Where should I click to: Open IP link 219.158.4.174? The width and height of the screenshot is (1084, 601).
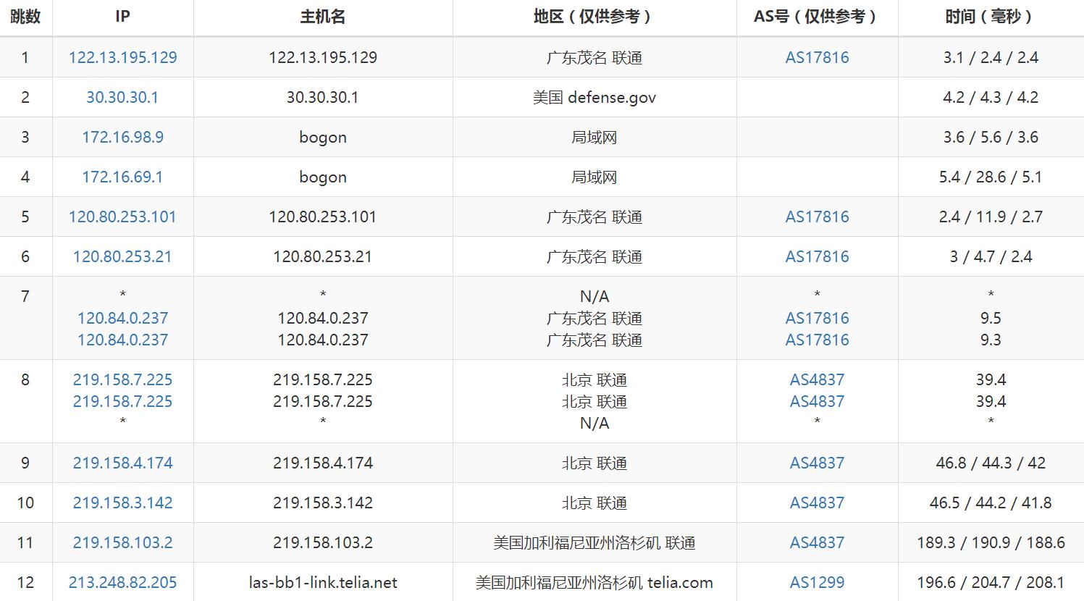point(122,463)
